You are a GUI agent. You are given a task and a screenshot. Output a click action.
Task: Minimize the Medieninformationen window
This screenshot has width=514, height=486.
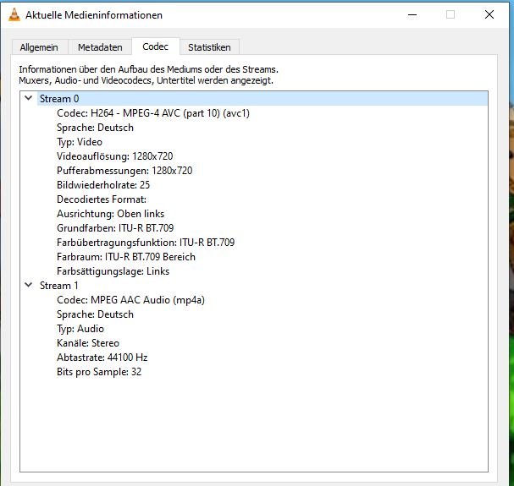[412, 14]
